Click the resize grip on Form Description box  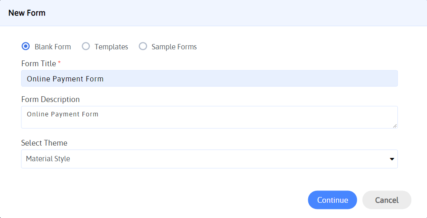pyautogui.click(x=394, y=125)
